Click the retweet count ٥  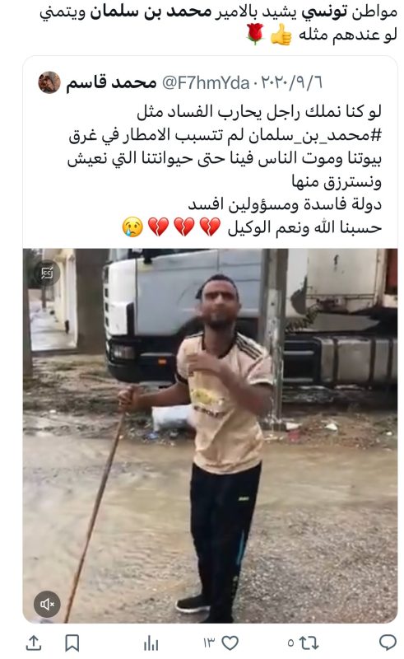290,643
